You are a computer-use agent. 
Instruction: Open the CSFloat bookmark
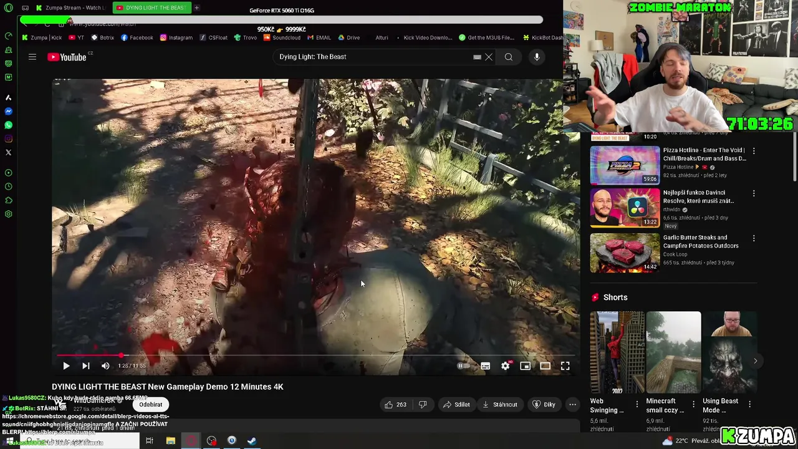pyautogui.click(x=214, y=37)
